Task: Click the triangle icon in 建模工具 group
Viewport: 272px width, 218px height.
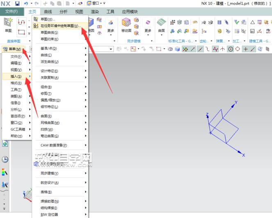Action: coord(253,22)
